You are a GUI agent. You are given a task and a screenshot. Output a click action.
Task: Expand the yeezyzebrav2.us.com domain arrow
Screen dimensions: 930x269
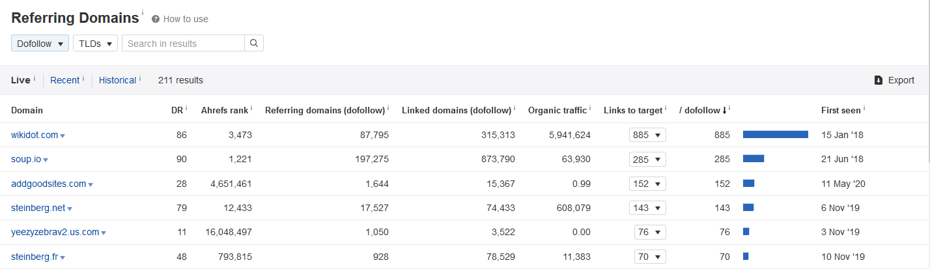104,233
